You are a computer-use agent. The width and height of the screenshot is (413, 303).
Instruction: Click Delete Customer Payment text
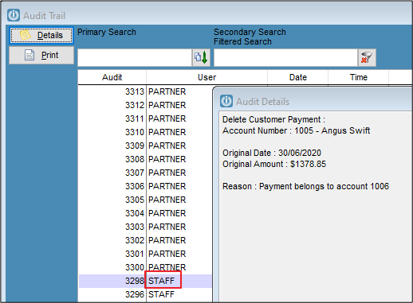(x=273, y=119)
